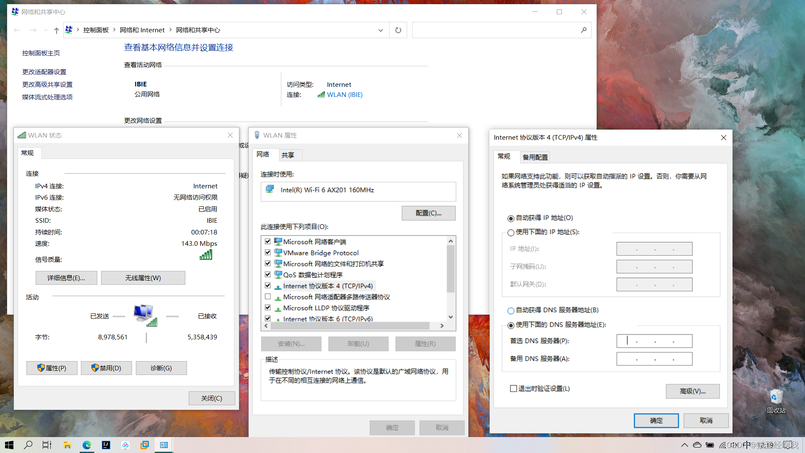
Task: Click the 首选 DNS 服务器 input field
Action: coord(654,341)
